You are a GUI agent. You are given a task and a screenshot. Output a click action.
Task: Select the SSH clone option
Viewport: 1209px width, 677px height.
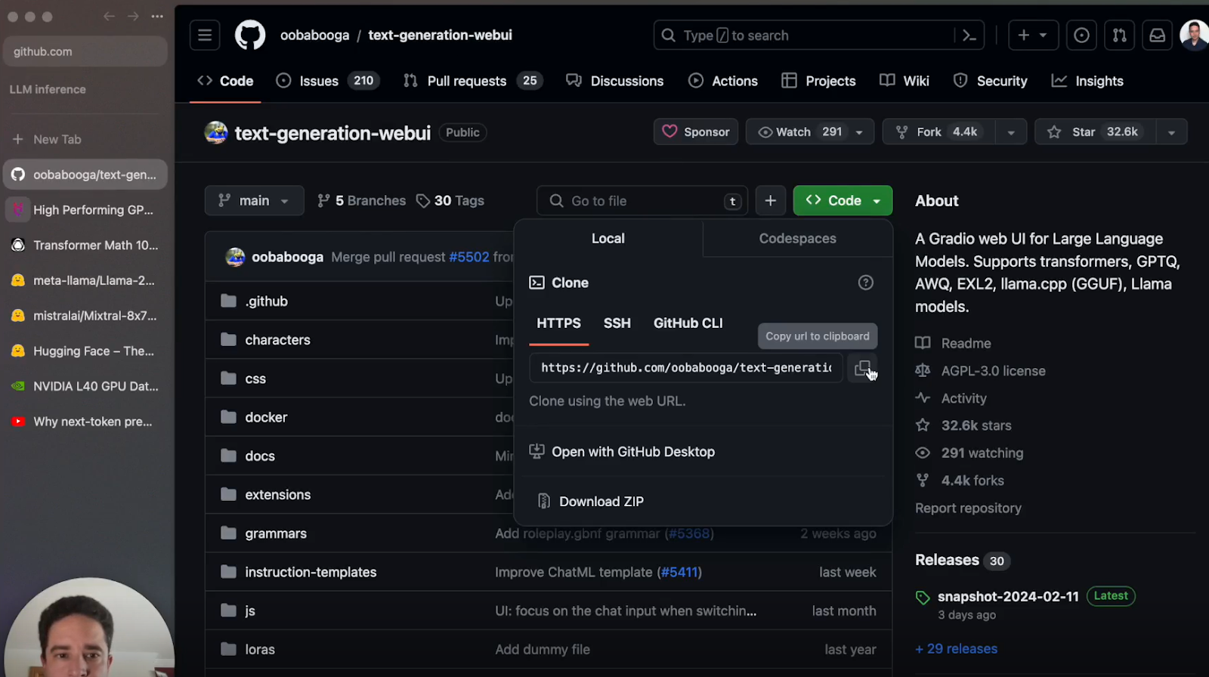617,323
